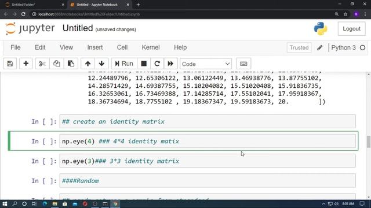Switch to the Untitled Folder browser tab
Image resolution: width=371 pixels, height=208 pixels.
tap(34, 5)
